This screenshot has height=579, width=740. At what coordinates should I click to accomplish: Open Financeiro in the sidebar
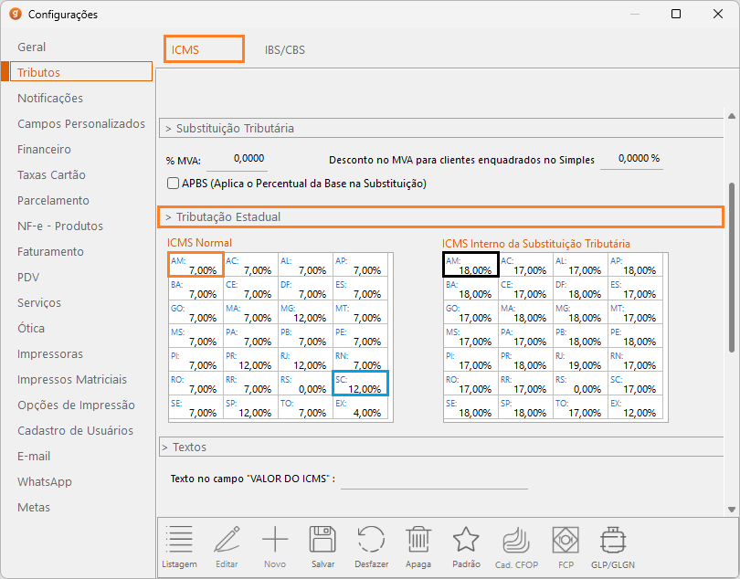[x=44, y=149]
